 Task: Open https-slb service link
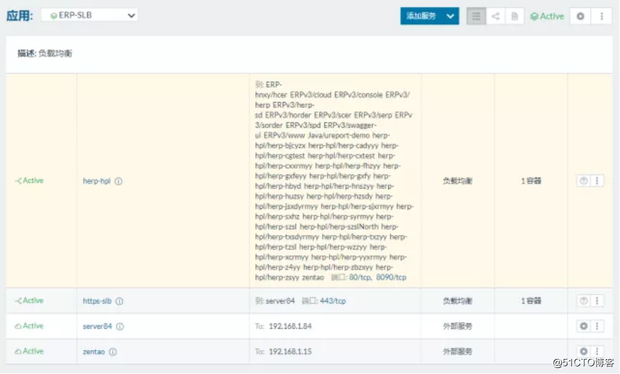tap(97, 301)
